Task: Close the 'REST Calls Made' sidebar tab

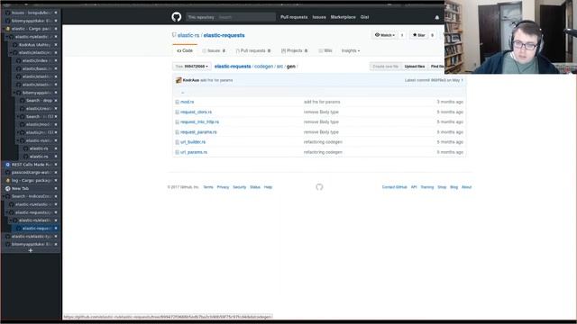Action: 56,165
